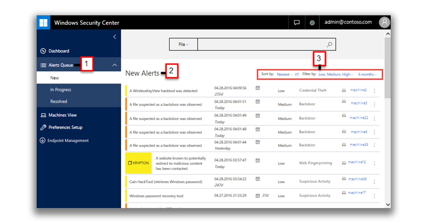Collapse the left navigation pane
The image size is (427, 223).
coord(115,37)
